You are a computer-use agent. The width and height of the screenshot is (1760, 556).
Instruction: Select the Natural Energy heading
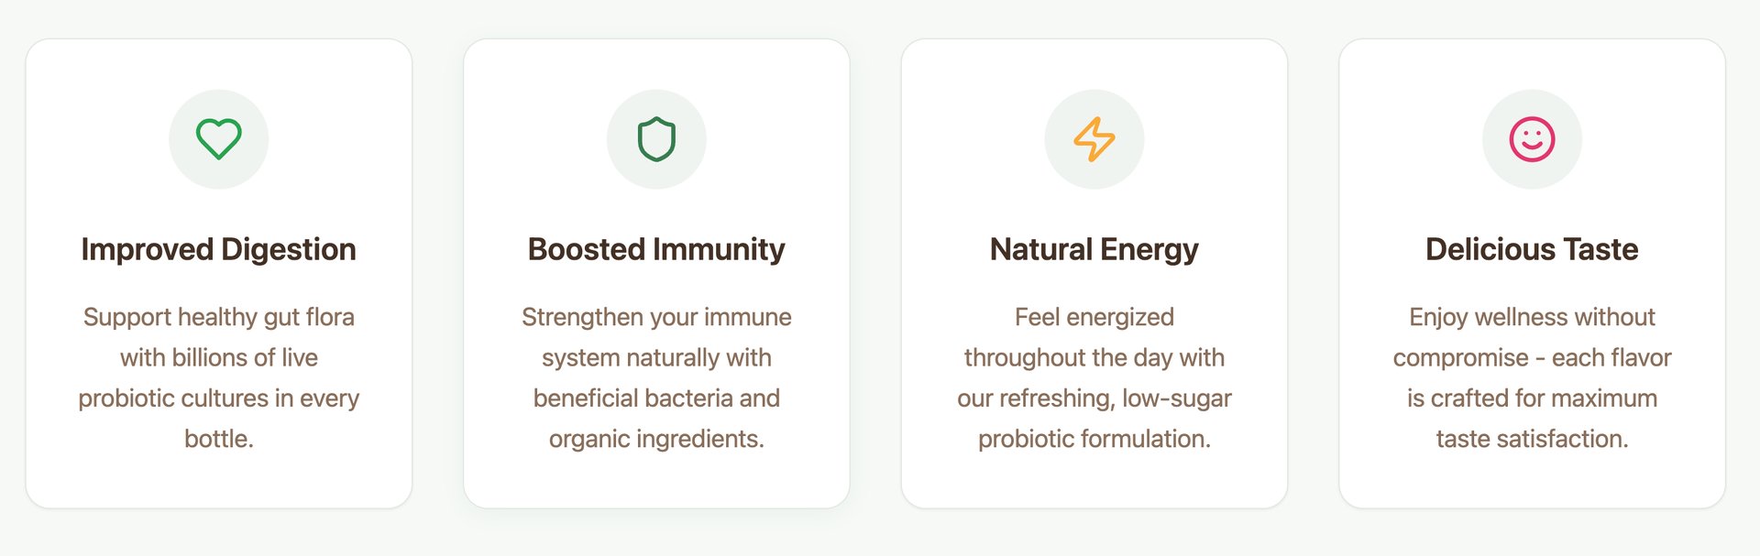tap(1094, 249)
